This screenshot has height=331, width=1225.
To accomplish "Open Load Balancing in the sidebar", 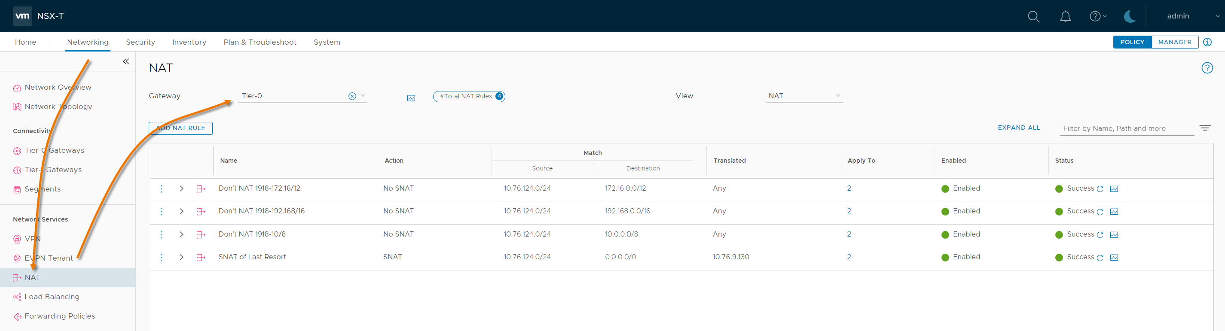I will tap(52, 297).
